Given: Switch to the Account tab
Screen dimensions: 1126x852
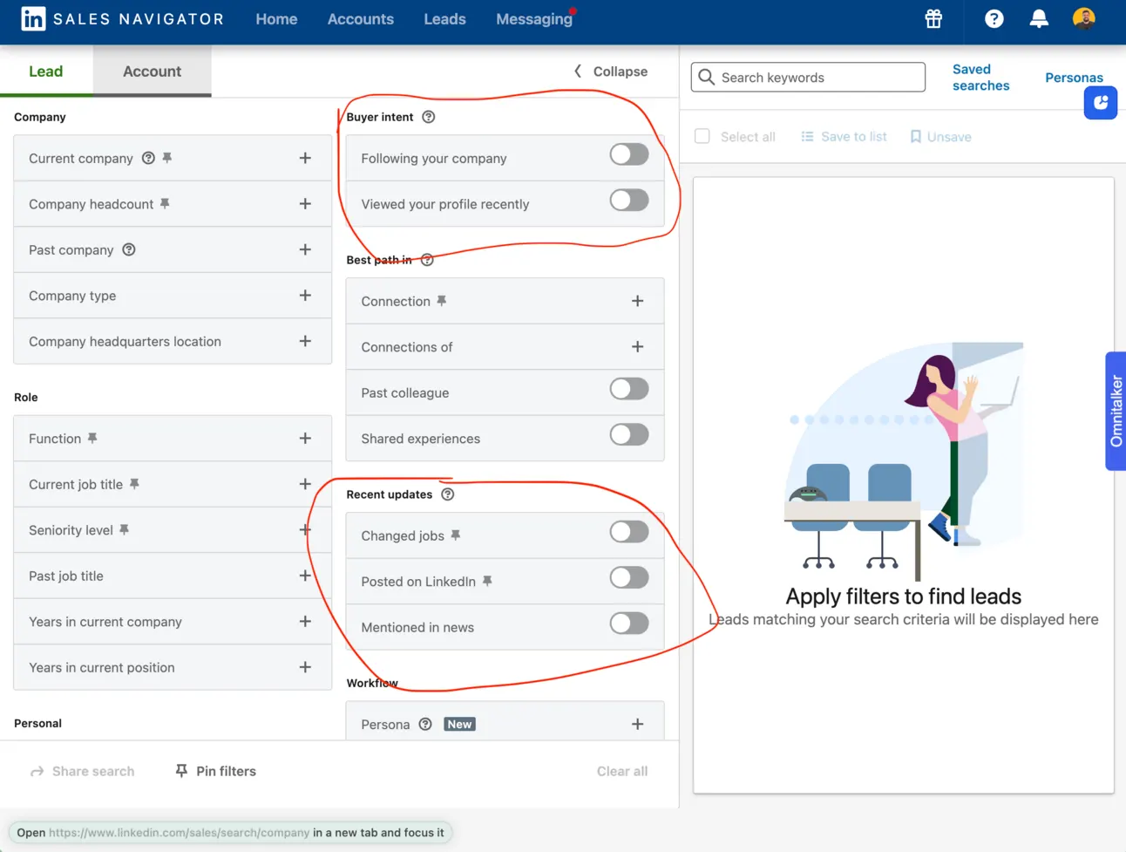Looking at the screenshot, I should [x=152, y=72].
